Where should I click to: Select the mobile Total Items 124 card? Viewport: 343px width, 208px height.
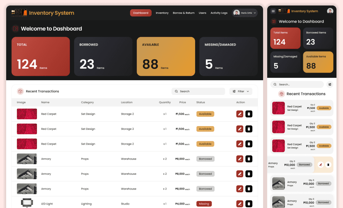pyautogui.click(x=285, y=38)
